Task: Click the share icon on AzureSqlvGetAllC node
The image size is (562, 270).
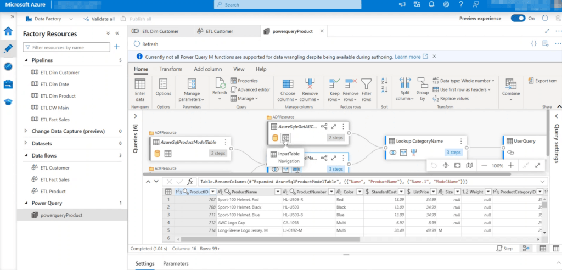Action: [x=324, y=127]
